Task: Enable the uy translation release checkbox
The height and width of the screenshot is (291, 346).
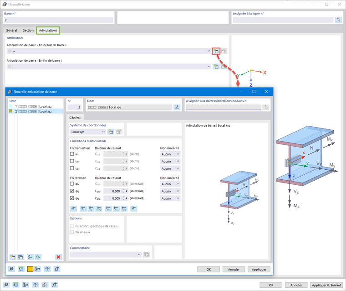Action: [x=72, y=161]
